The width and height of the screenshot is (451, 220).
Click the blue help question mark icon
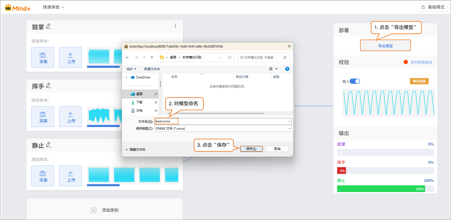click(287, 69)
